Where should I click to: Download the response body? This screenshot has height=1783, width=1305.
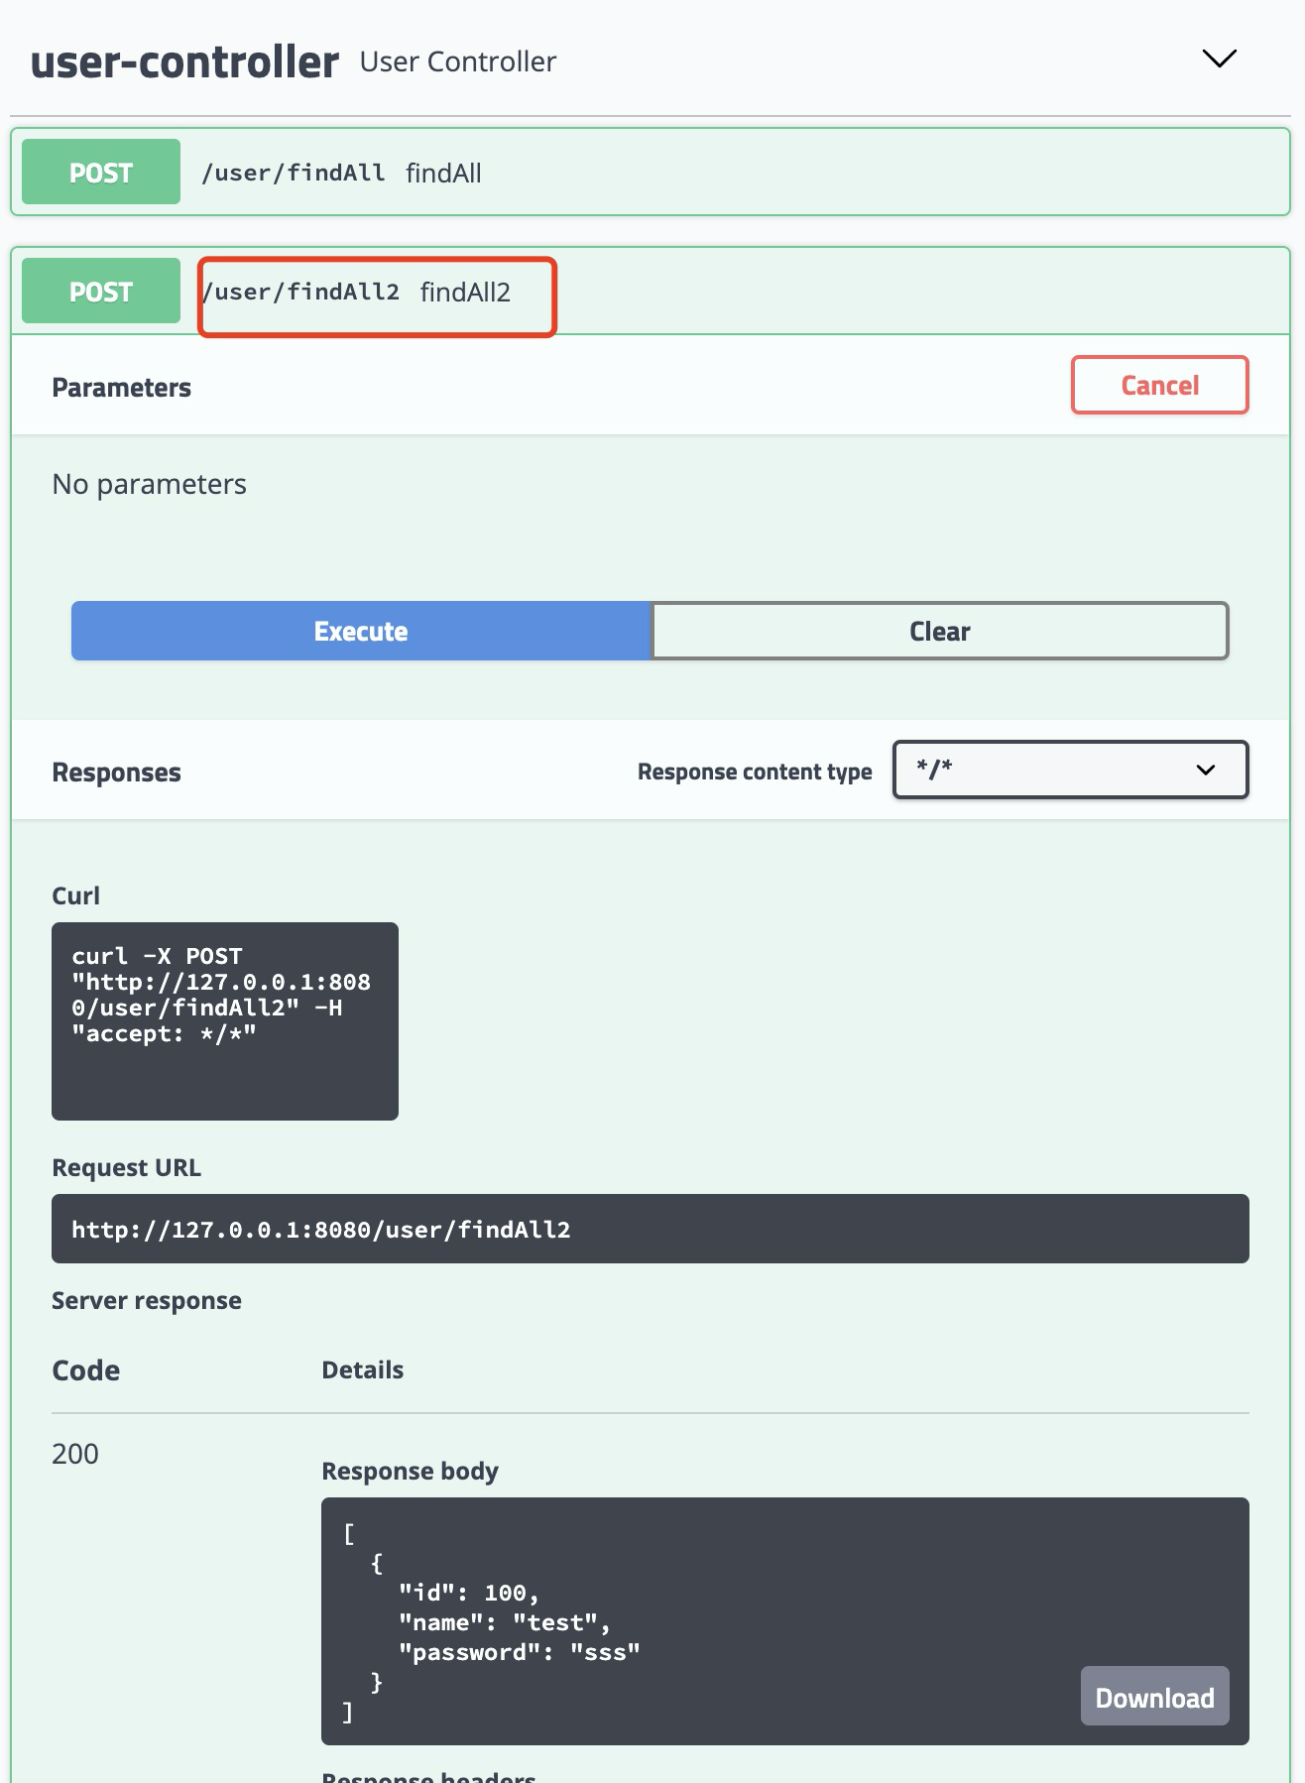pos(1154,1697)
